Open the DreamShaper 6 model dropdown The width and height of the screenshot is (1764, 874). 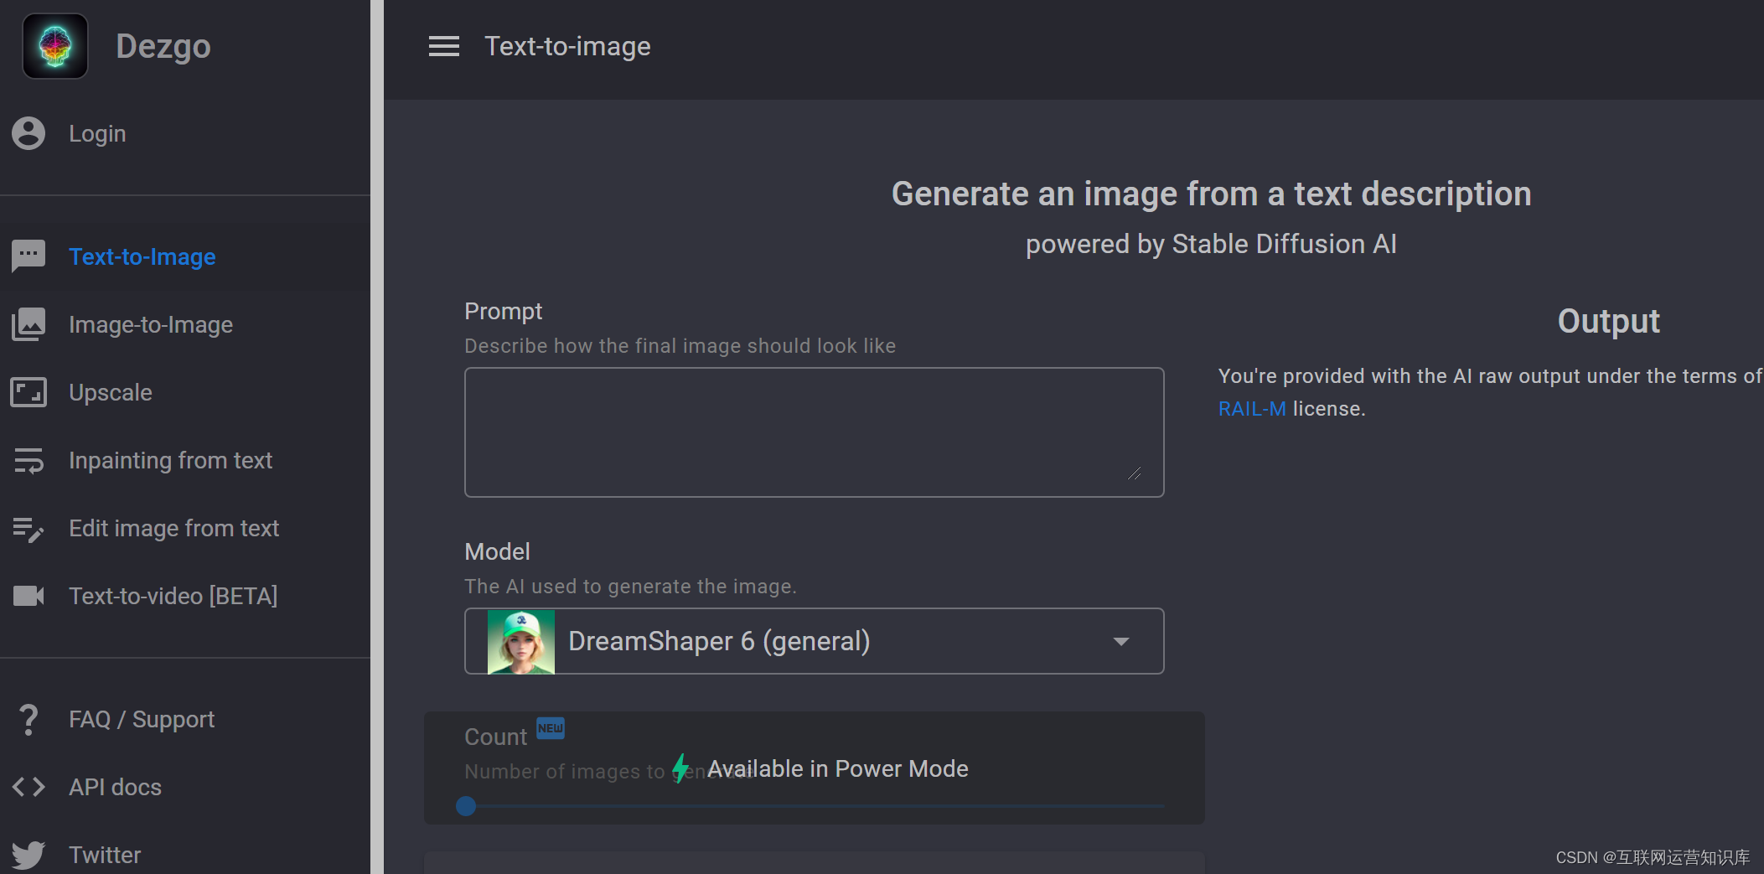pos(815,641)
